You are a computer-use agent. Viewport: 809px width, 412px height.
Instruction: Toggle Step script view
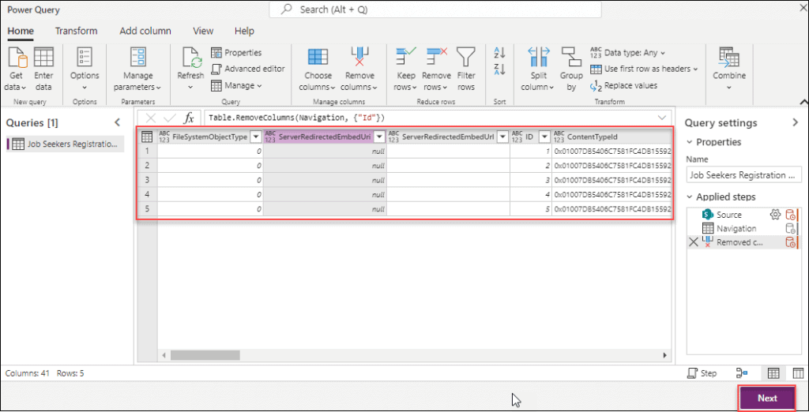702,373
